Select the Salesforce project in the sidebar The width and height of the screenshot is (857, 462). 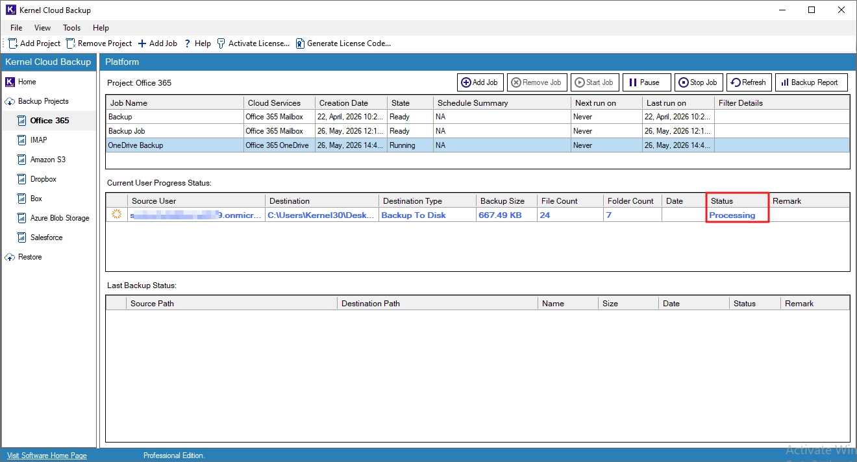[47, 237]
